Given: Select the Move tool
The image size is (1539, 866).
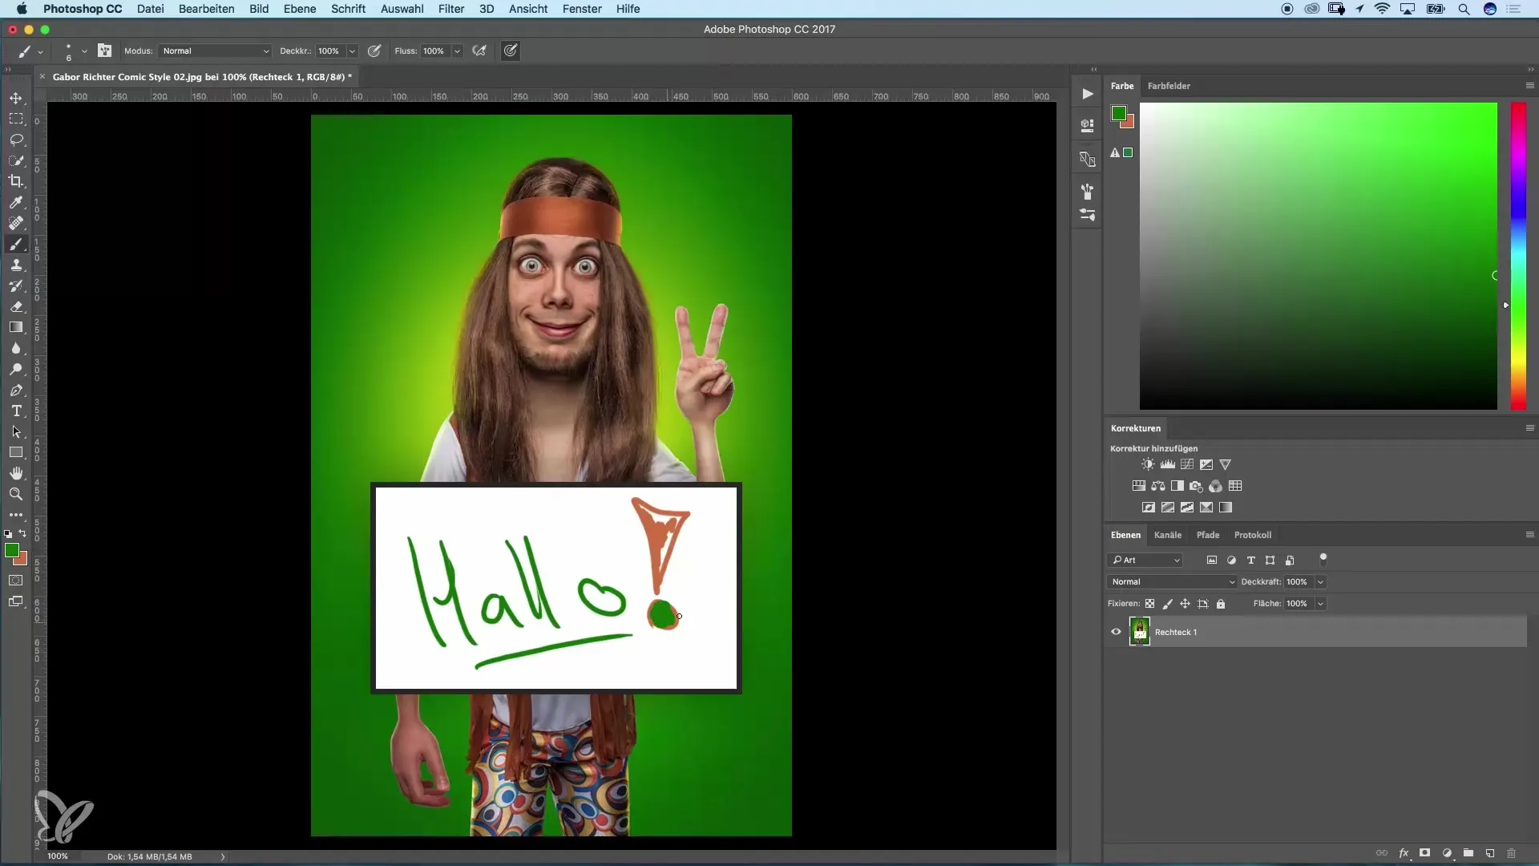Looking at the screenshot, I should coord(16,98).
